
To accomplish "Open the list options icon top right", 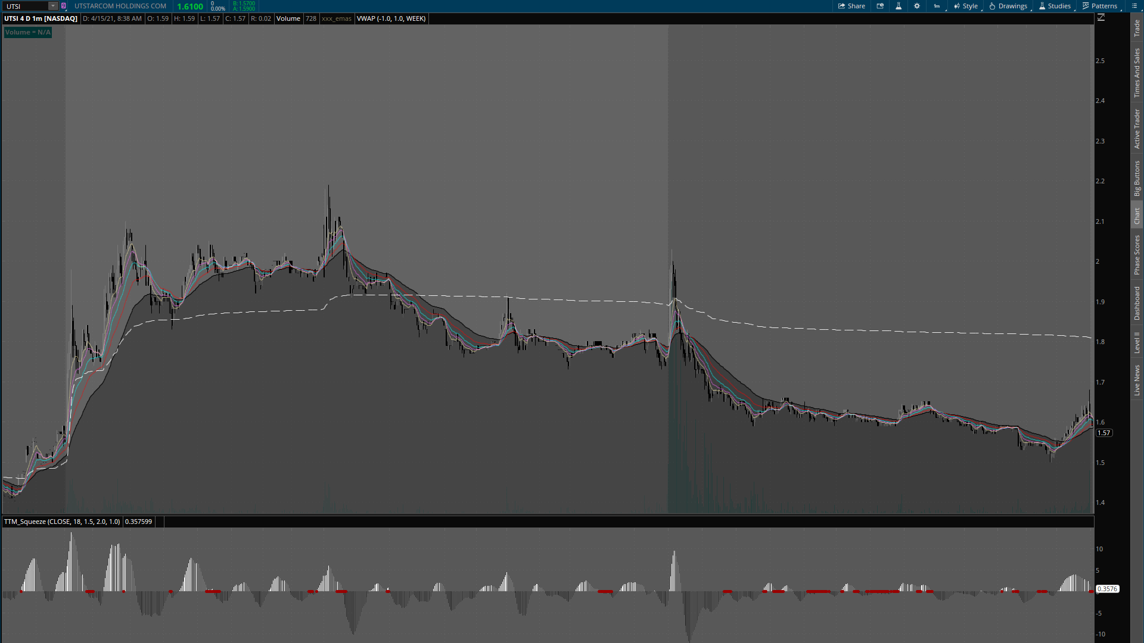I will click(1134, 6).
